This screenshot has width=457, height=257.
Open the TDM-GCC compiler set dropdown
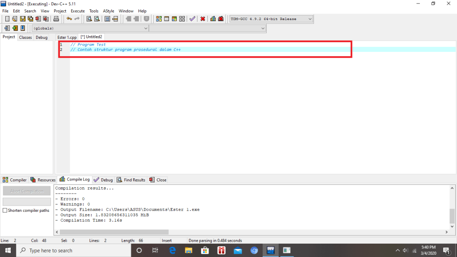(271, 19)
